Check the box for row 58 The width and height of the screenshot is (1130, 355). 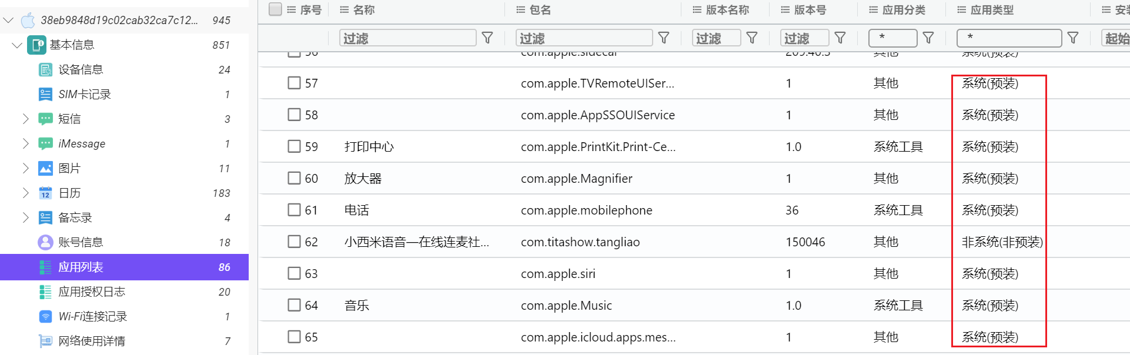[x=294, y=115]
